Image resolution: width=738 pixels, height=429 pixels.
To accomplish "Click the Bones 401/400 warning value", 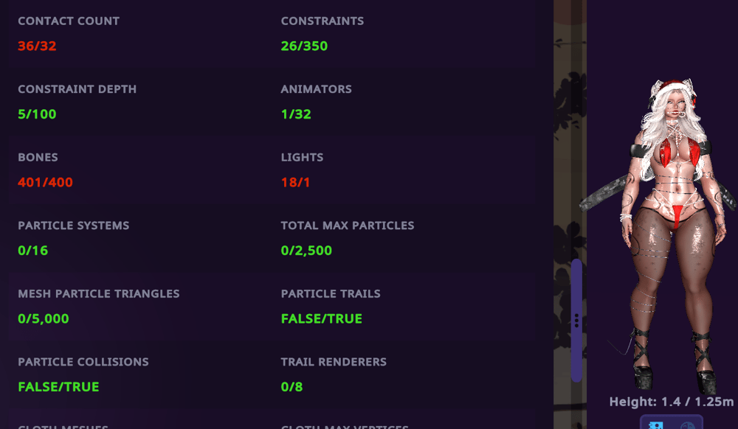I will (45, 182).
